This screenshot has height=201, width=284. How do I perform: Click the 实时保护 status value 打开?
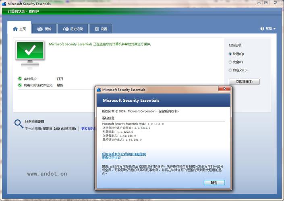coord(60,79)
